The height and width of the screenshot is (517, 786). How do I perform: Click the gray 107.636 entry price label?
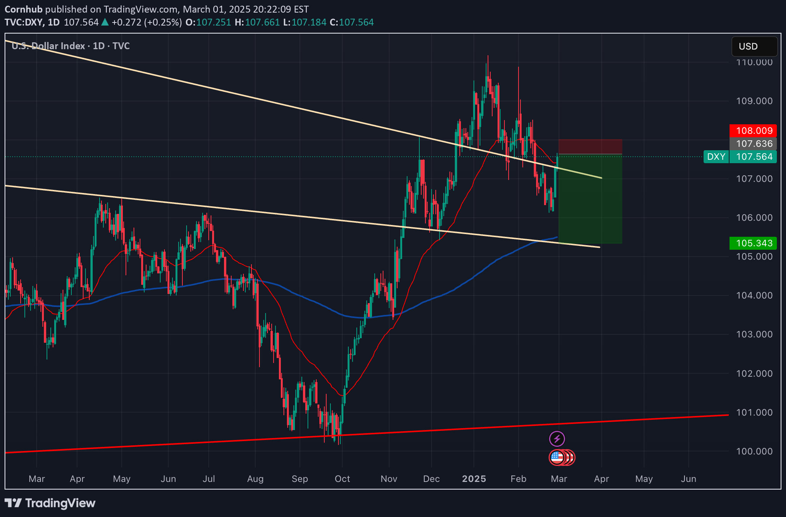[x=753, y=144]
